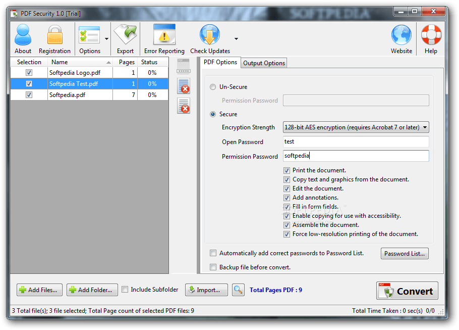The image size is (459, 330).
Task: Toggle Force low-resolution printing option
Action: coord(286,234)
